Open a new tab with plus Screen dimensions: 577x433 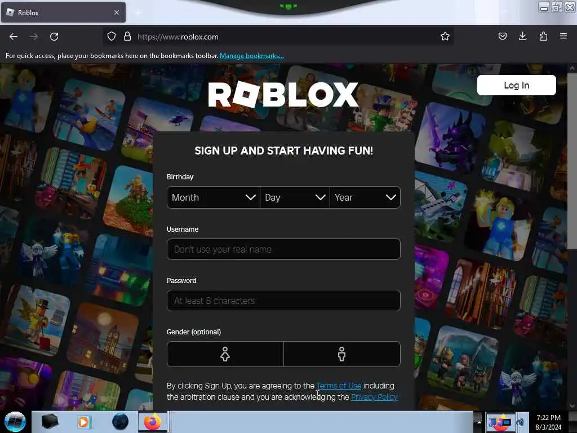click(x=138, y=13)
